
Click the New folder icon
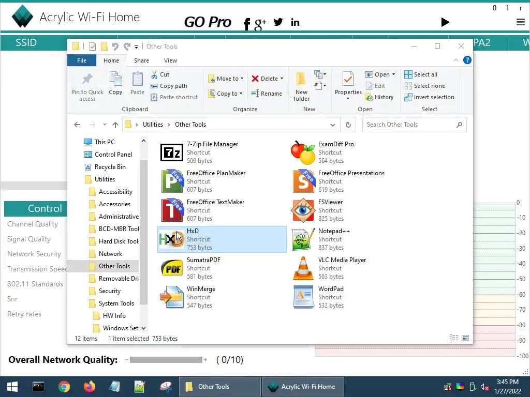(x=301, y=79)
